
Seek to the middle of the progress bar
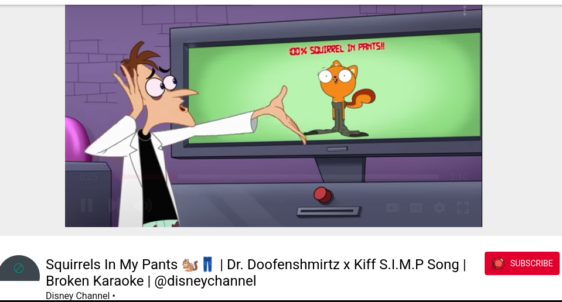tap(274, 176)
